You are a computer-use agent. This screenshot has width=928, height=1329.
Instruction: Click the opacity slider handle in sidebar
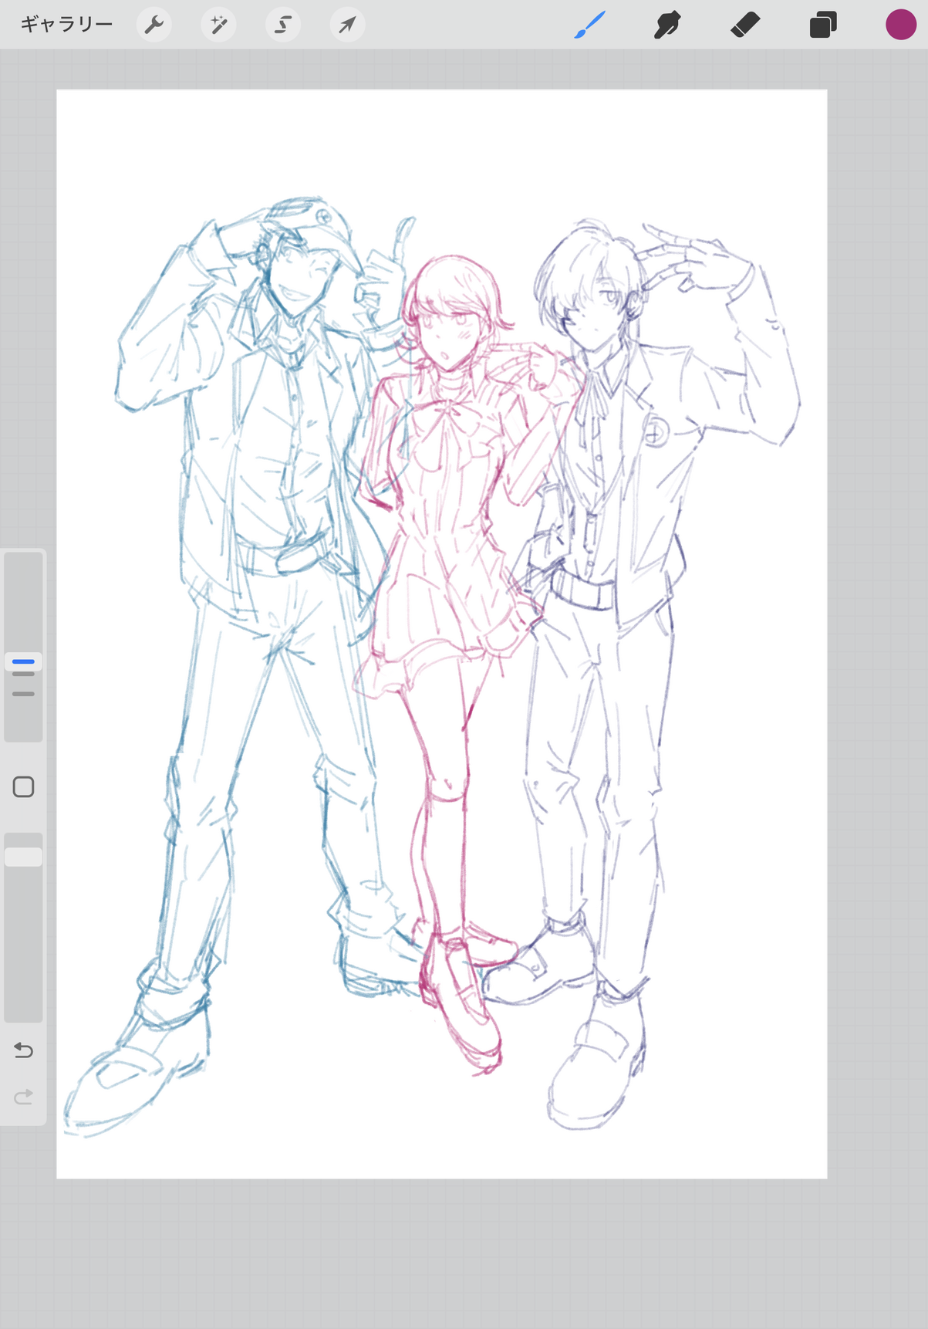[23, 857]
